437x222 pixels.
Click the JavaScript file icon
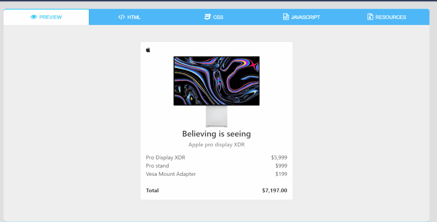[286, 17]
